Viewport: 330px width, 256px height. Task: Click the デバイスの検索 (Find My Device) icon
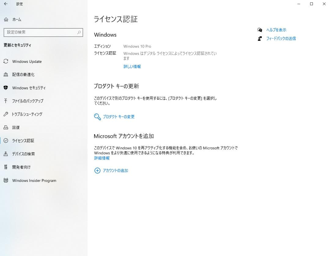[5, 154]
